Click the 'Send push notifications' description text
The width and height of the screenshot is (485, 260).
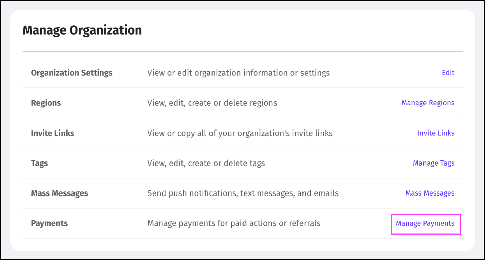tap(243, 193)
